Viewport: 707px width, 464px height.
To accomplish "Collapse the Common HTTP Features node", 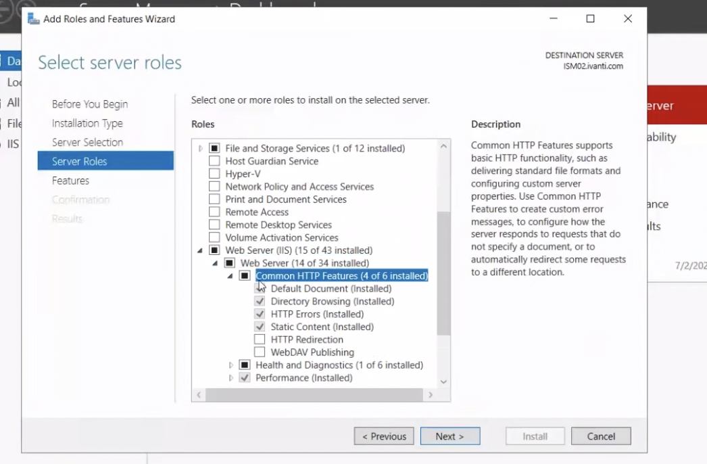I will coord(230,276).
